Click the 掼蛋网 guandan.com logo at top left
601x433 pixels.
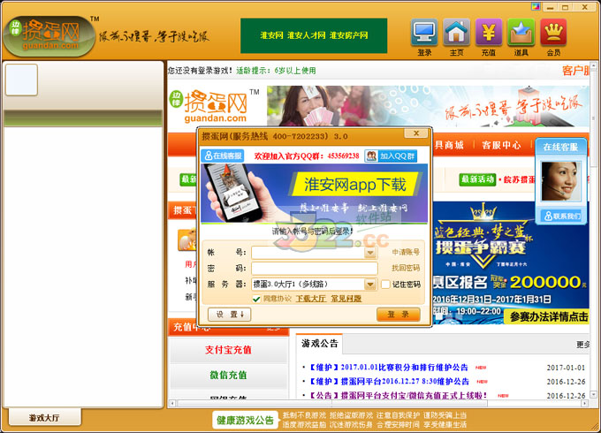pyautogui.click(x=49, y=35)
